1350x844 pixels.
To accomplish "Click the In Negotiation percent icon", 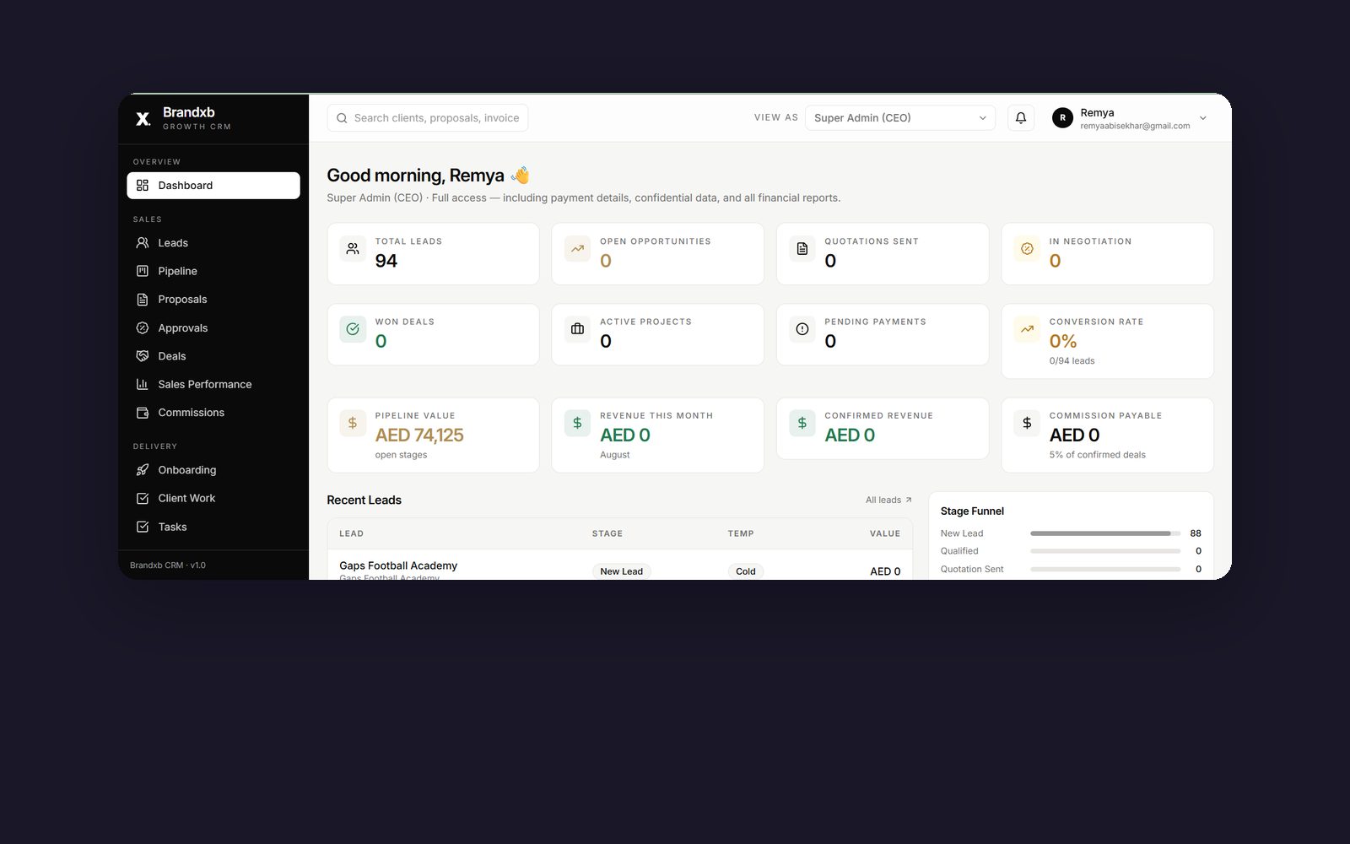I will click(1027, 249).
